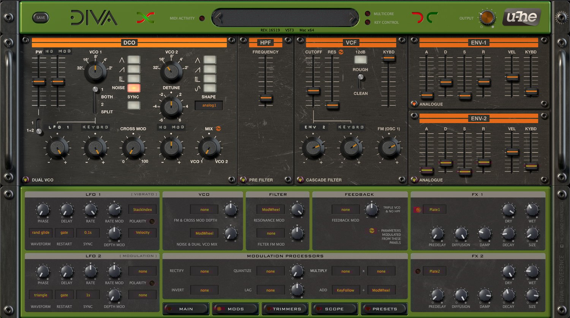Click the preset name display
Screen dimensions: 570x318
pos(285,18)
